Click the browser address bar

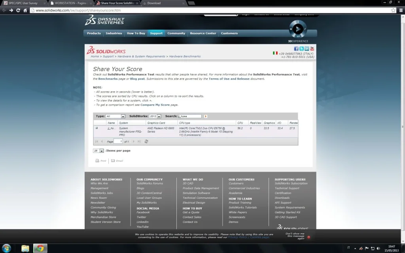click(210, 10)
